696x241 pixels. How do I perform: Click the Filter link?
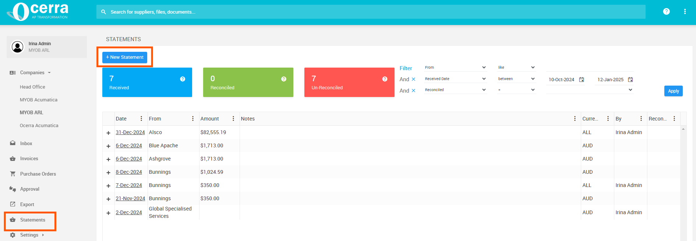(406, 68)
